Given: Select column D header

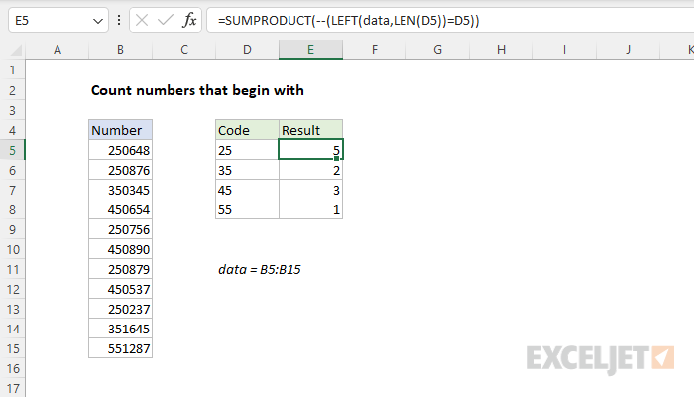Looking at the screenshot, I should click(x=247, y=50).
